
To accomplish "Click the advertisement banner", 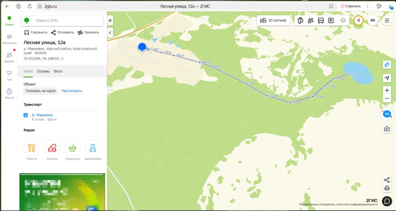I will [62, 192].
